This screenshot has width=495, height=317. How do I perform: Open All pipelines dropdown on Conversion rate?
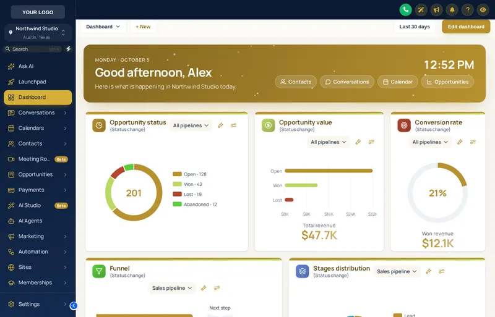(x=430, y=142)
